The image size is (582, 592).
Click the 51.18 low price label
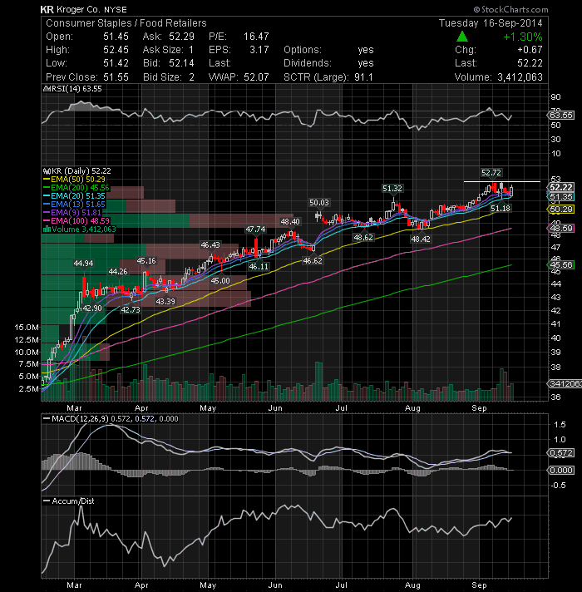point(501,209)
